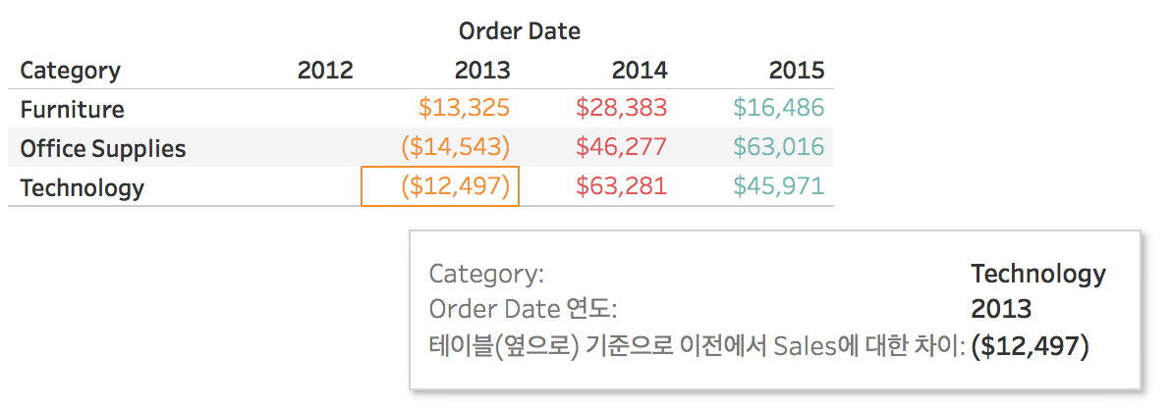This screenshot has height=408, width=1173.
Task: Select the Furniture 2013 value $13,325
Action: click(x=464, y=108)
